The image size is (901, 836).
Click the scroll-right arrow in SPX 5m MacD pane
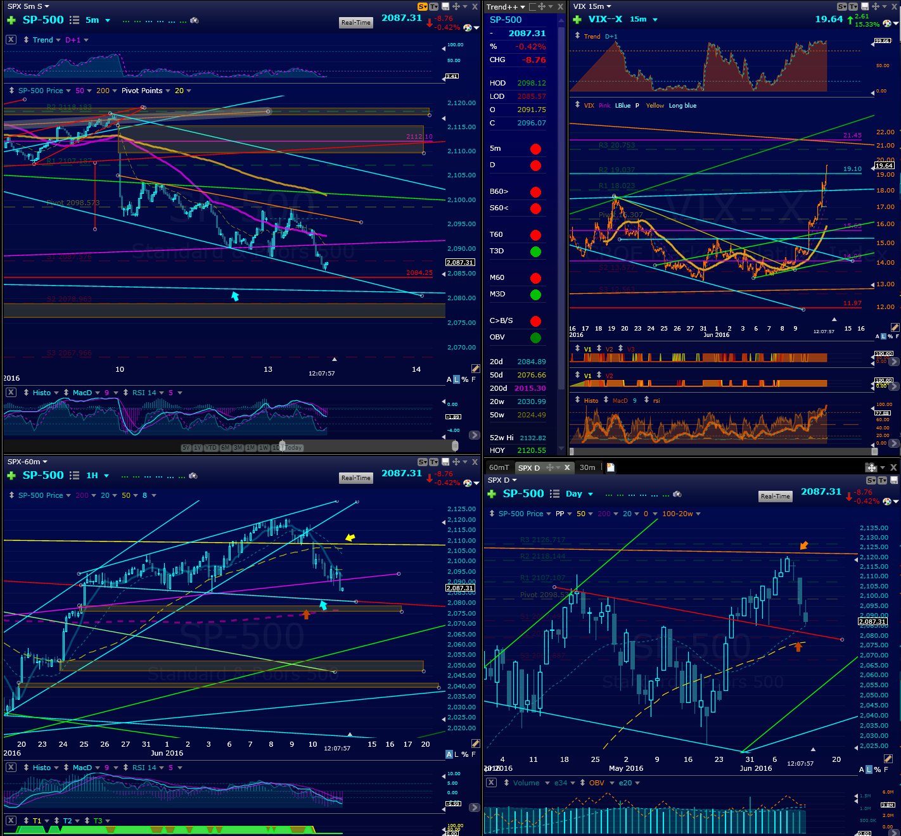474,435
